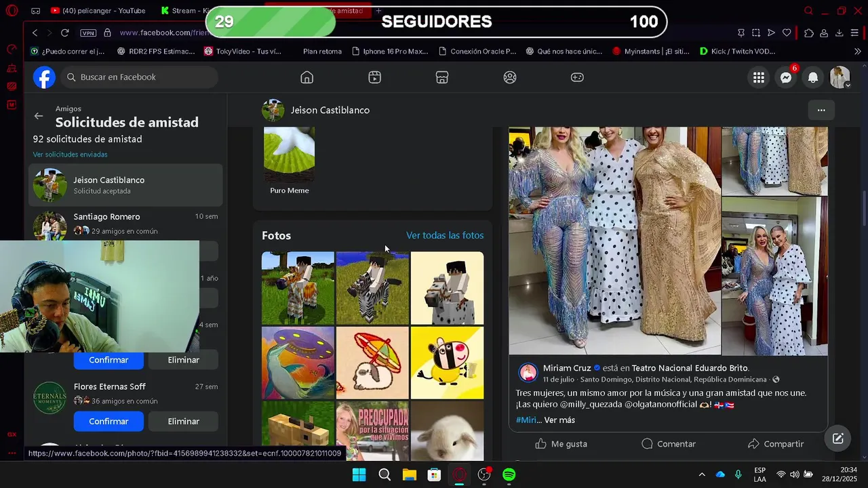Image resolution: width=868 pixels, height=488 pixels.
Task: Open large photo of three women
Action: click(615, 241)
